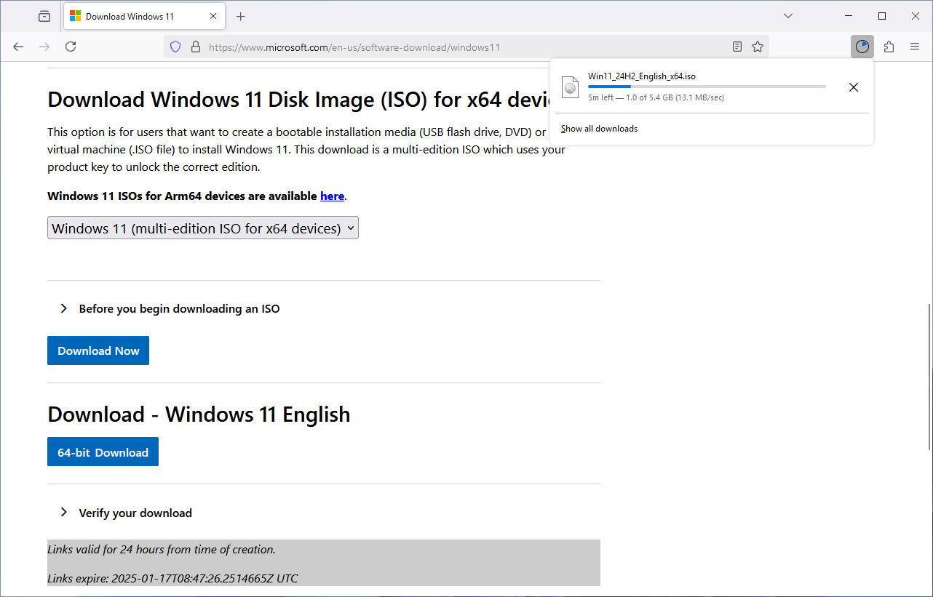Open a new tab with plus icon

[x=241, y=16]
